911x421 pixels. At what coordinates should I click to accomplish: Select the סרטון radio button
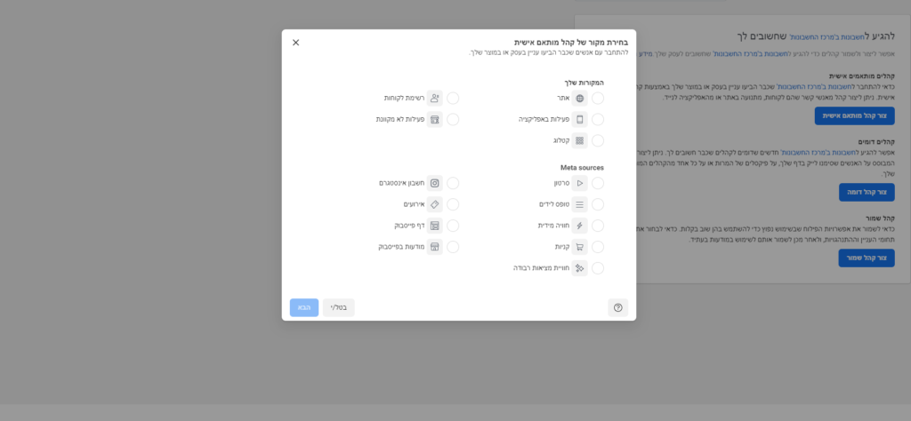(597, 183)
